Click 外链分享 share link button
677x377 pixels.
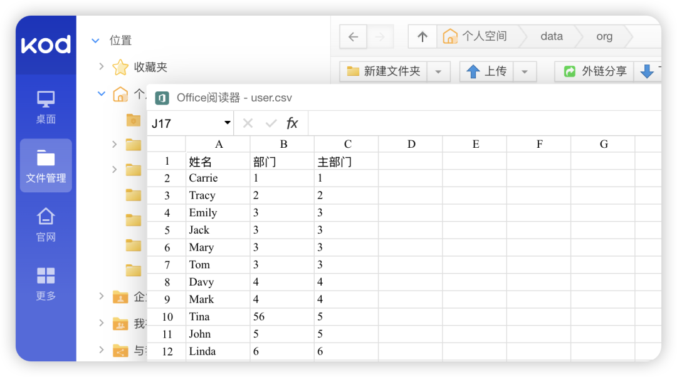coord(594,71)
